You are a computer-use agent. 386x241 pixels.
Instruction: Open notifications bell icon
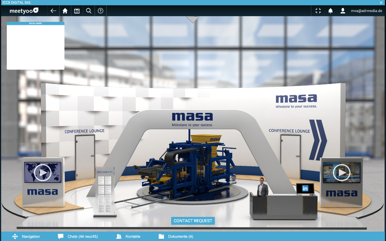click(330, 11)
